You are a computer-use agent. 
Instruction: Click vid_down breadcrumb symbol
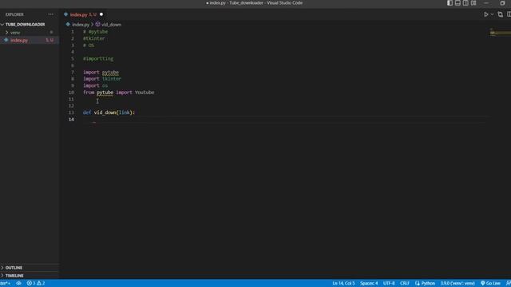pyautogui.click(x=111, y=25)
